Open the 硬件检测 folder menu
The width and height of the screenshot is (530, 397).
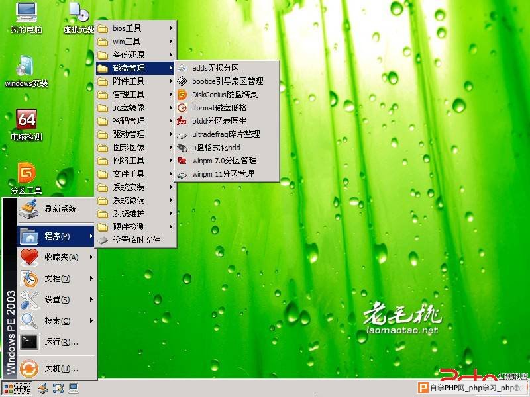pos(136,227)
